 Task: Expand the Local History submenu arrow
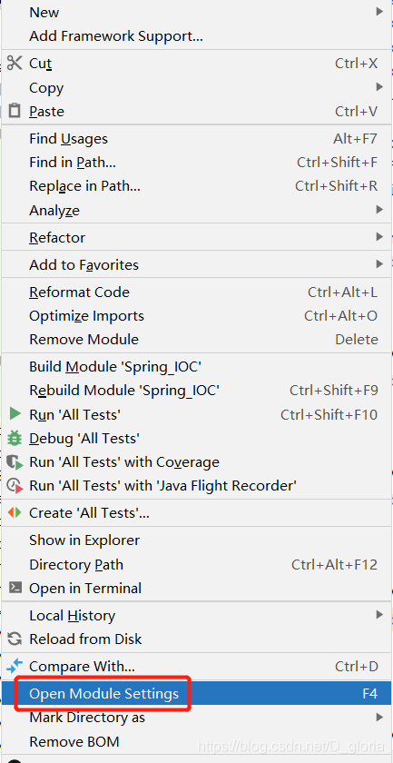coord(379,615)
